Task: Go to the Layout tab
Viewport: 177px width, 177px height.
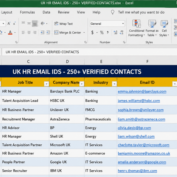Action: tap(7, 12)
